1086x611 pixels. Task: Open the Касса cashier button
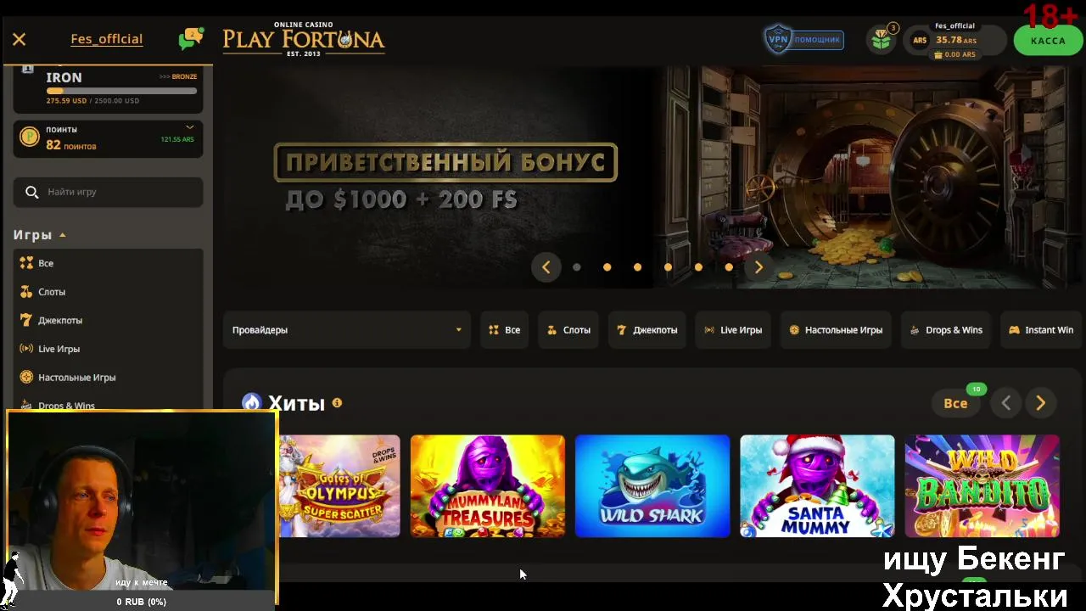tap(1048, 41)
